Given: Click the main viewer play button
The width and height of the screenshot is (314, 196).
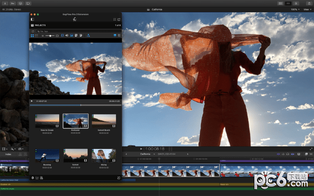Looking at the screenshot, I should [141, 149].
